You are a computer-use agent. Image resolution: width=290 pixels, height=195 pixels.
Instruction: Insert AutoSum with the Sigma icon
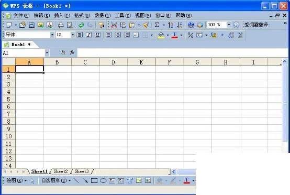click(157, 25)
